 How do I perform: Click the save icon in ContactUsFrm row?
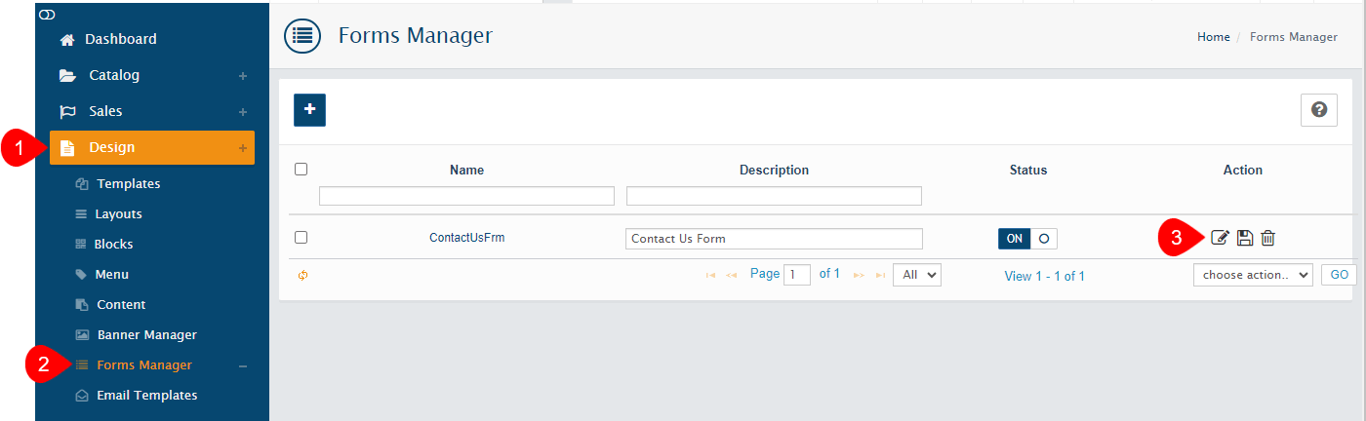pos(1244,238)
